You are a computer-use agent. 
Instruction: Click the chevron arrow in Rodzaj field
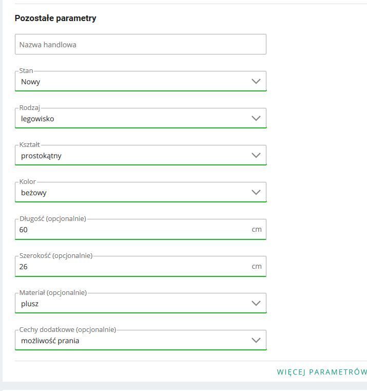click(256, 118)
